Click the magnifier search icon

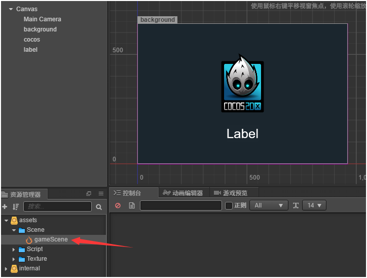[x=99, y=207]
